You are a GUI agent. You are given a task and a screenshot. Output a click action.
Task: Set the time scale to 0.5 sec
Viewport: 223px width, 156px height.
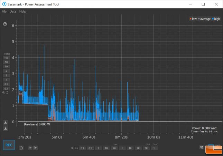coord(90,148)
